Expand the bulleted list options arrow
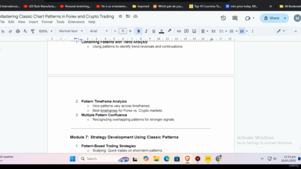The height and width of the screenshot is (169, 301). point(237,31)
